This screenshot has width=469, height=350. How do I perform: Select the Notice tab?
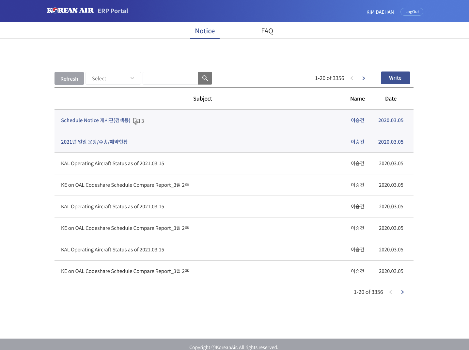(205, 31)
